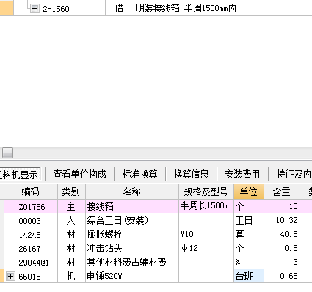
Task: Click the 名称 column header
Action: coord(132,191)
